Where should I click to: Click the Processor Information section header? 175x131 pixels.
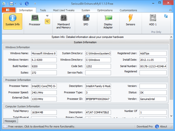[86, 80]
